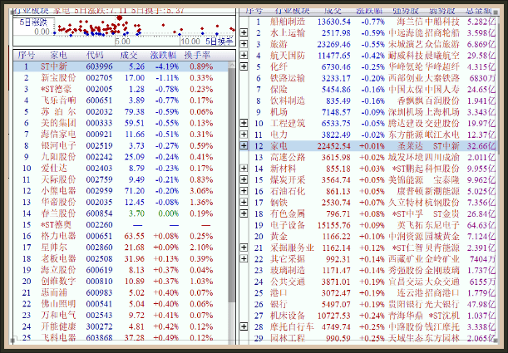The image size is (508, 353).
Task: Select the 海信家电 stock row
Action: 121,135
